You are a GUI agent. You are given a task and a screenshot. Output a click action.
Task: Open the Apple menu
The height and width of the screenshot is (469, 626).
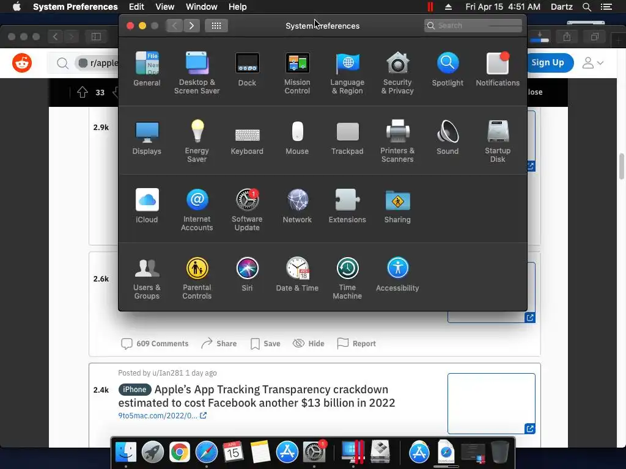click(17, 7)
